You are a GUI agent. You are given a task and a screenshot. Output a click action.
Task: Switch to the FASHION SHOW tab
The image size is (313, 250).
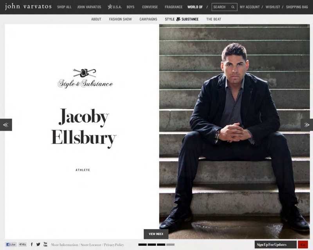(121, 19)
